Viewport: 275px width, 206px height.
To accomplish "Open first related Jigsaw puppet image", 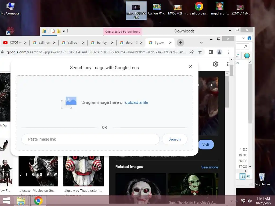I will [x=141, y=188].
